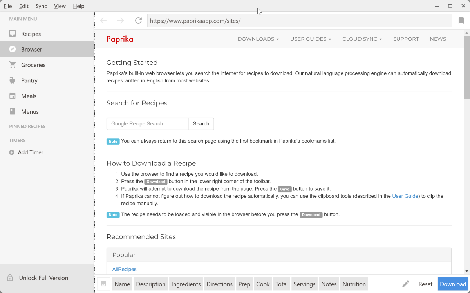Click the Prep clip button
Image resolution: width=470 pixels, height=293 pixels.
(x=244, y=284)
